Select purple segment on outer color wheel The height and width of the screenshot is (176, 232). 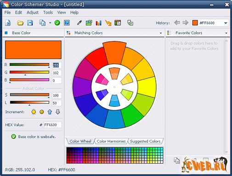point(82,87)
